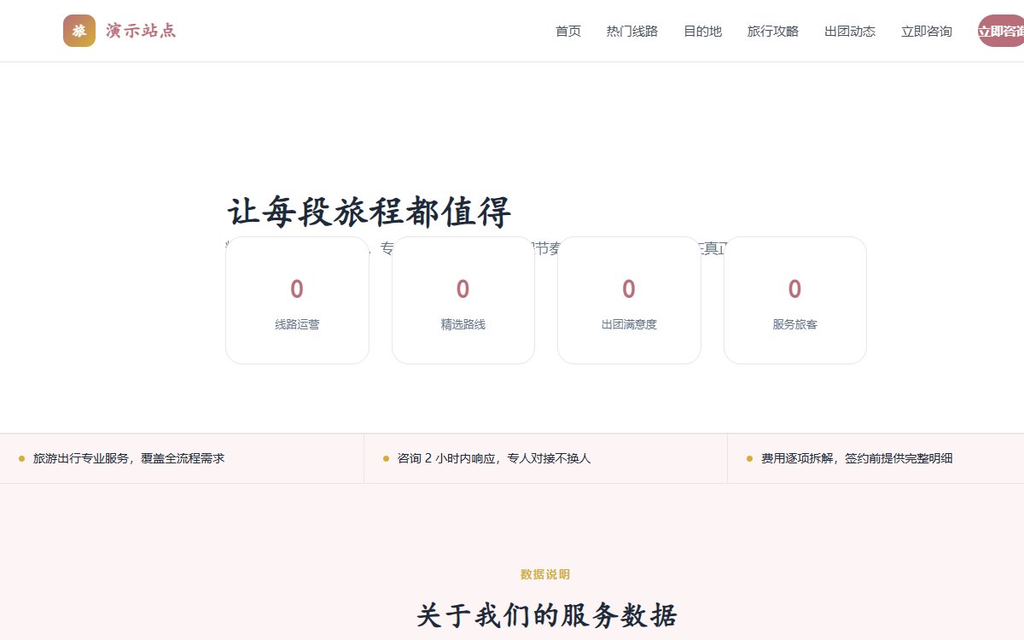Click the 咨询 2 小时内响应 feature text
This screenshot has width=1024, height=640.
pyautogui.click(x=494, y=458)
